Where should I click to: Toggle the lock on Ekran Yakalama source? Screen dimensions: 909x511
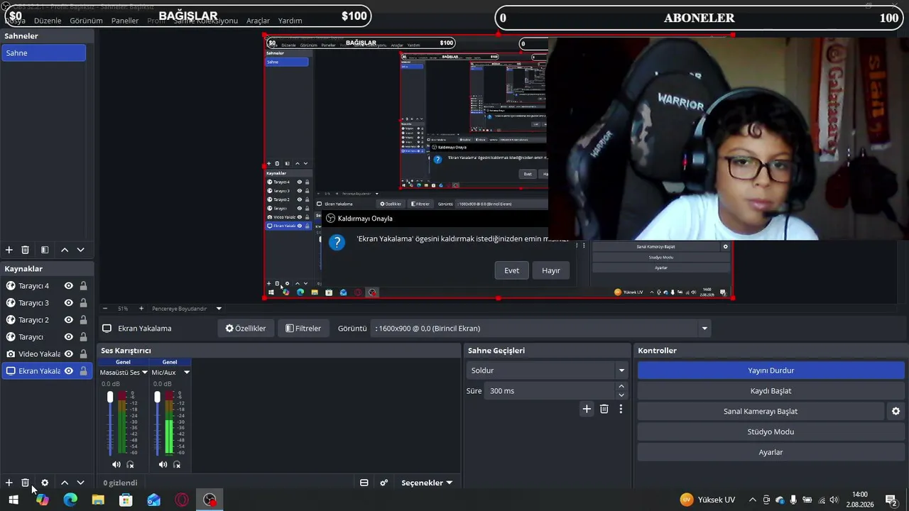point(83,371)
